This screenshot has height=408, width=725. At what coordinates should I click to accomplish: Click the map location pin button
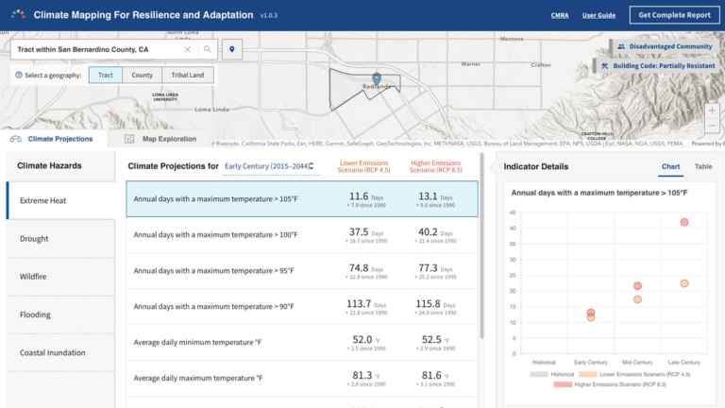[x=232, y=49]
